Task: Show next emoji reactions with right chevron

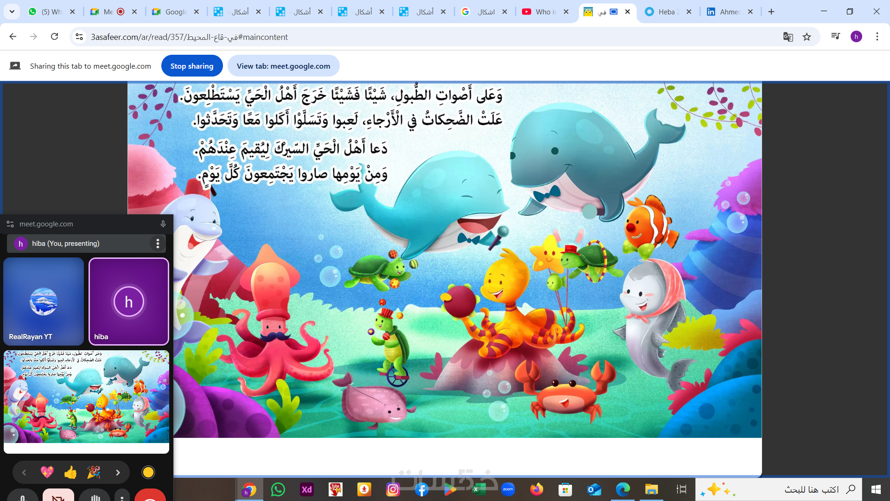Action: tap(118, 472)
